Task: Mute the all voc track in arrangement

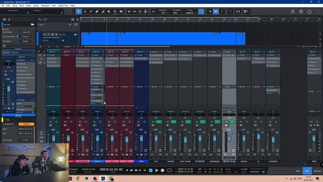Action: [44, 34]
